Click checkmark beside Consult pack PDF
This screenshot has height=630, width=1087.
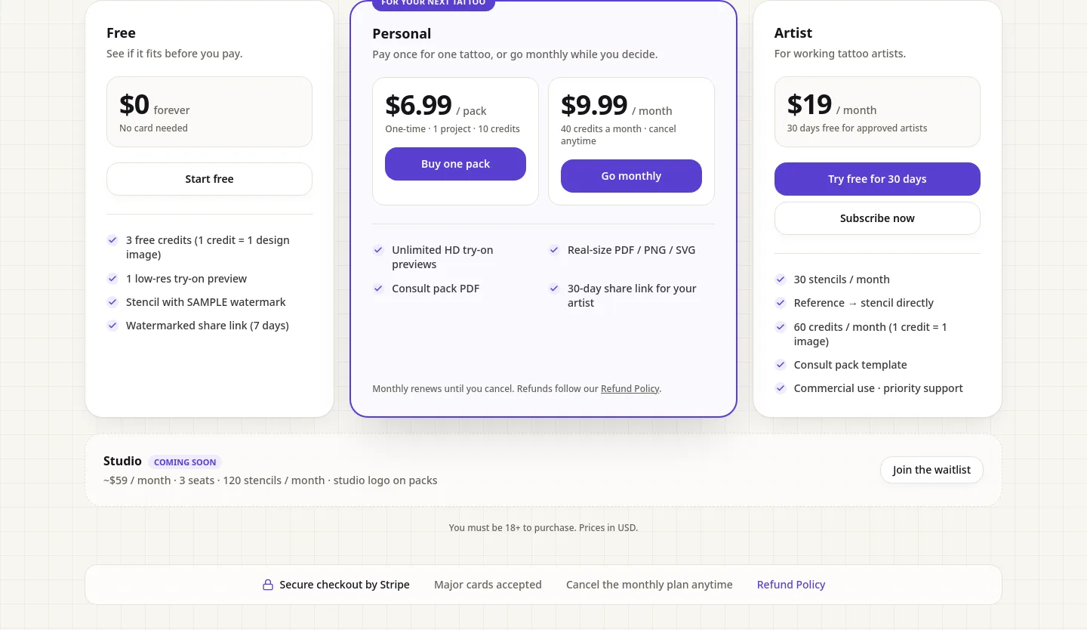click(x=378, y=289)
